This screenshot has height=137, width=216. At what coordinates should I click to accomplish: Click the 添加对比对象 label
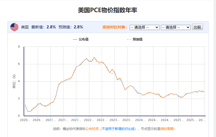(x=115, y=27)
